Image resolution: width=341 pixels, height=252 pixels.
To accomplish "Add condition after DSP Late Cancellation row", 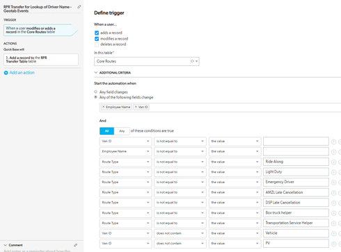I will click(x=333, y=203).
